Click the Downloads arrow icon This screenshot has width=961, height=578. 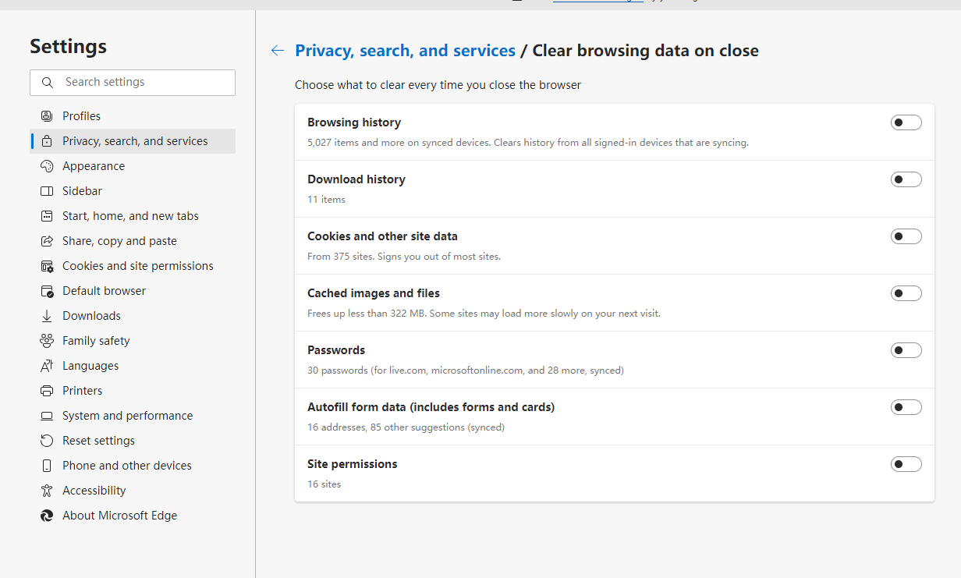click(47, 316)
